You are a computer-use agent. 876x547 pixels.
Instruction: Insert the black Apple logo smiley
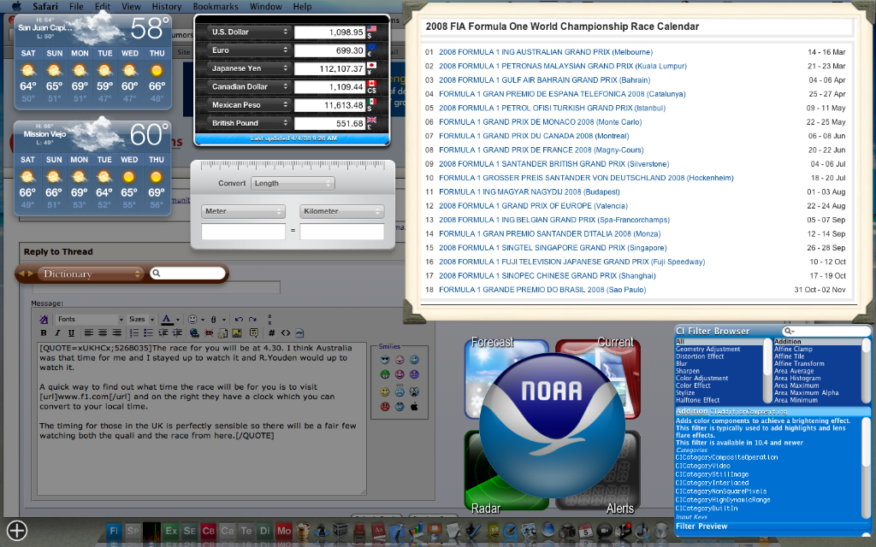[x=414, y=406]
